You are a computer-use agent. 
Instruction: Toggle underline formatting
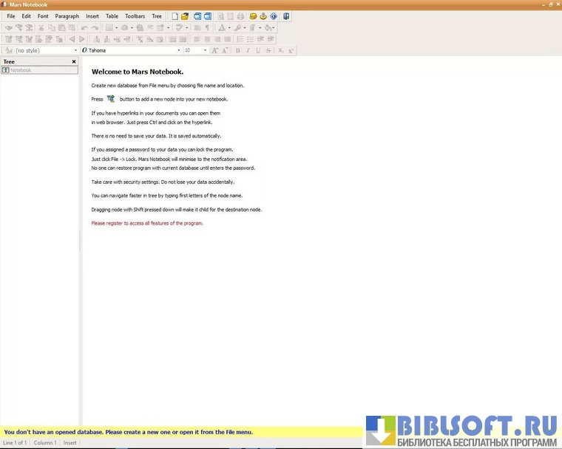click(x=258, y=50)
